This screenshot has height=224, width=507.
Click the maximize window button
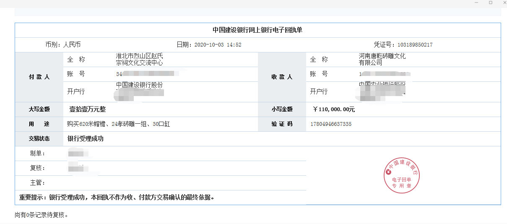click(491, 3)
